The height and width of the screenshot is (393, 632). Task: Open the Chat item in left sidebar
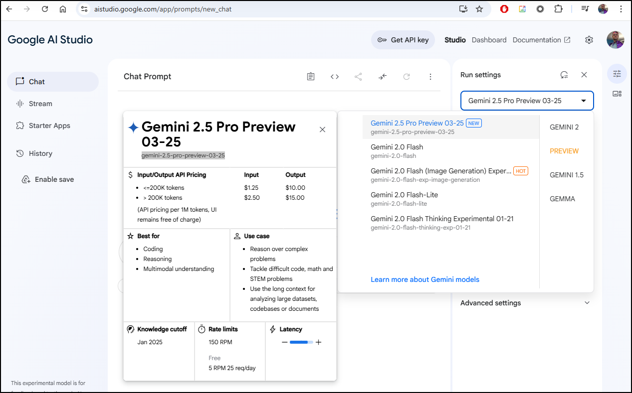pos(53,82)
